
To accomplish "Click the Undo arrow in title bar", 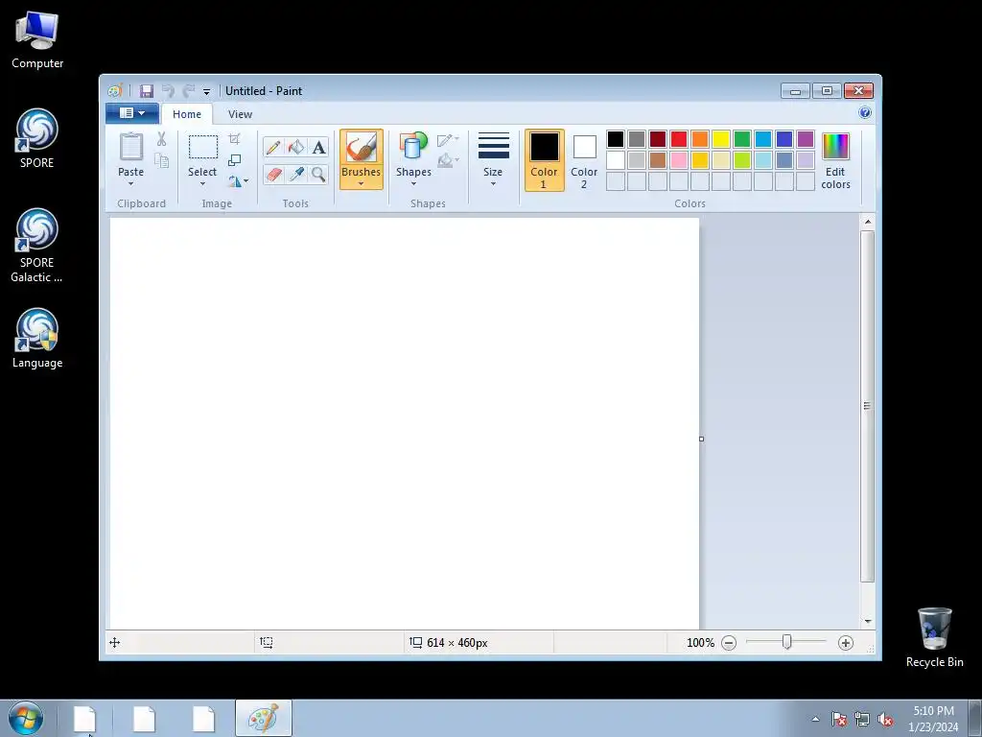I will point(168,91).
